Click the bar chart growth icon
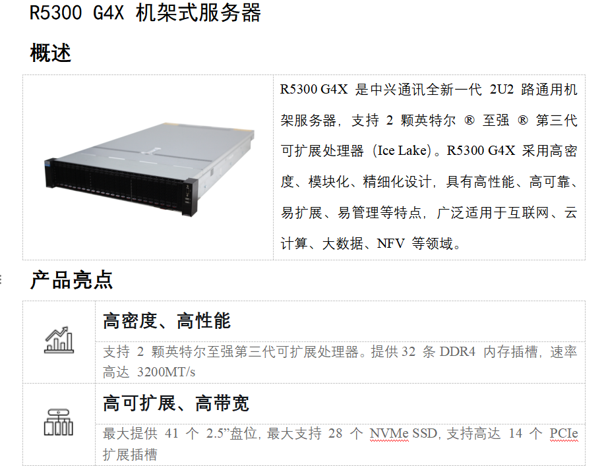The image size is (608, 466). [59, 340]
